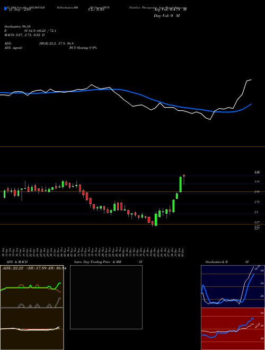Select the 'Day Vol: 0 M' text
The height and width of the screenshot is (350, 265).
[166, 16]
